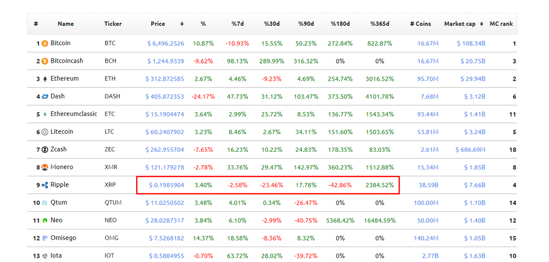The height and width of the screenshot is (262, 549).
Task: Click the Name column header
Action: point(66,24)
